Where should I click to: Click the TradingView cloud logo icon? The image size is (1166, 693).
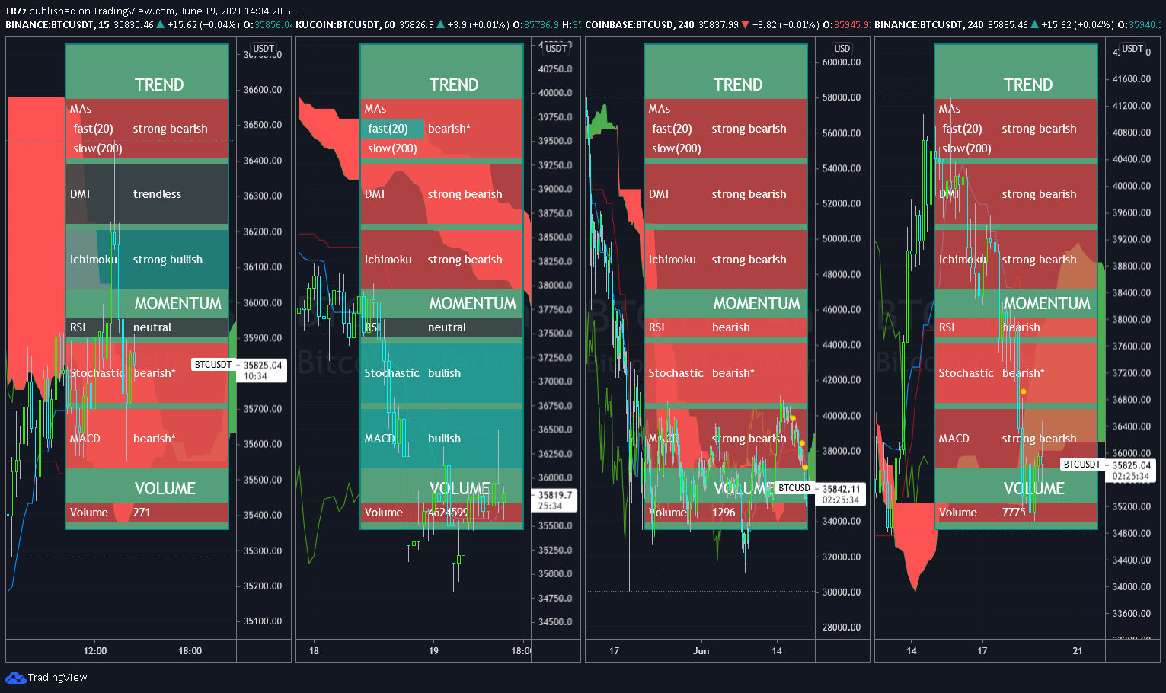pos(15,677)
